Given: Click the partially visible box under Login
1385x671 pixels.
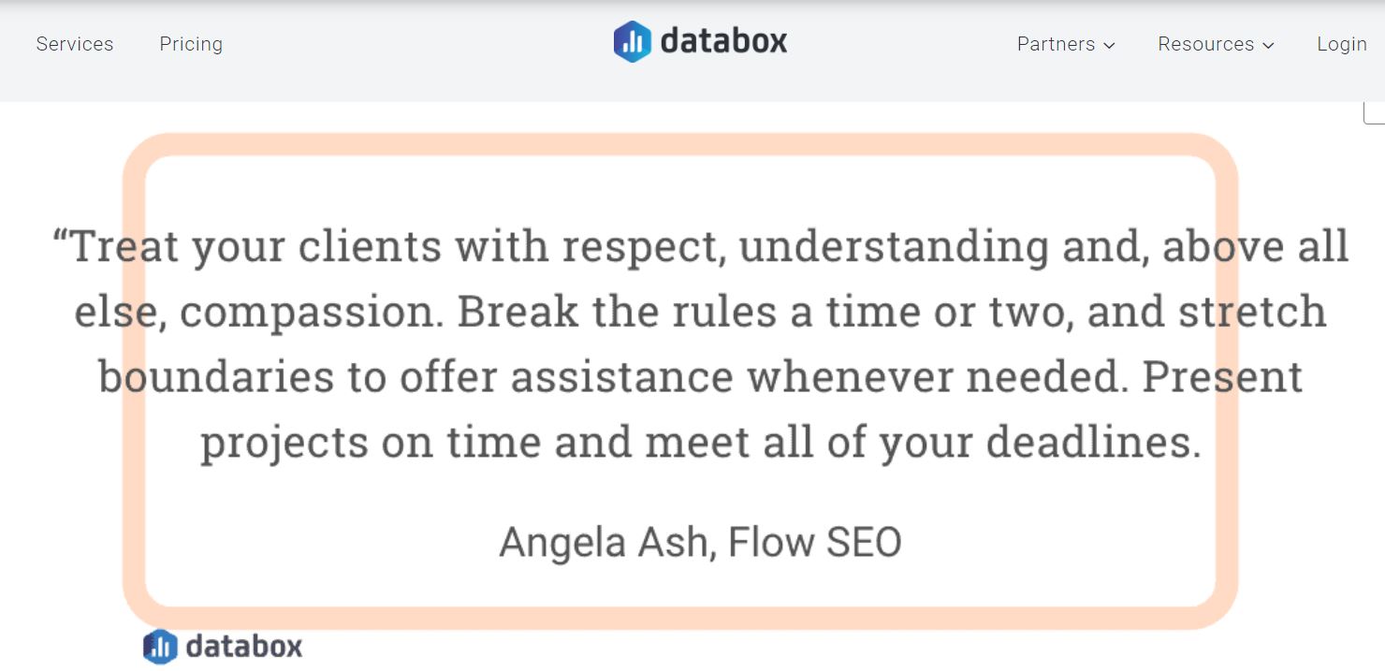Looking at the screenshot, I should point(1375,112).
